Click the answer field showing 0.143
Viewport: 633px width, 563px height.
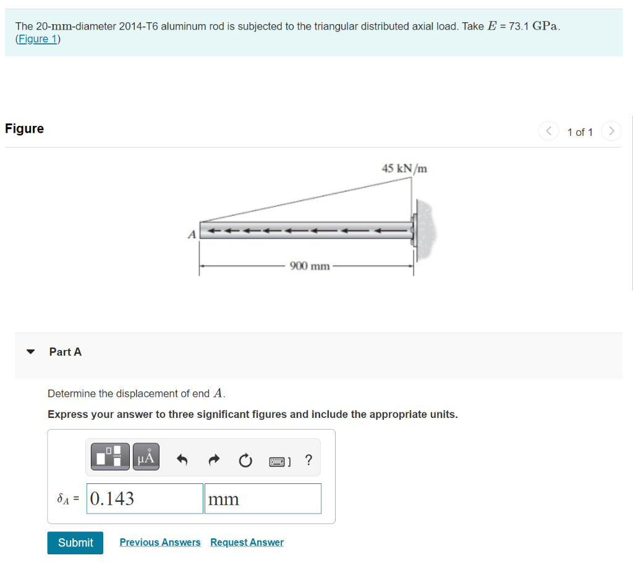tap(144, 498)
